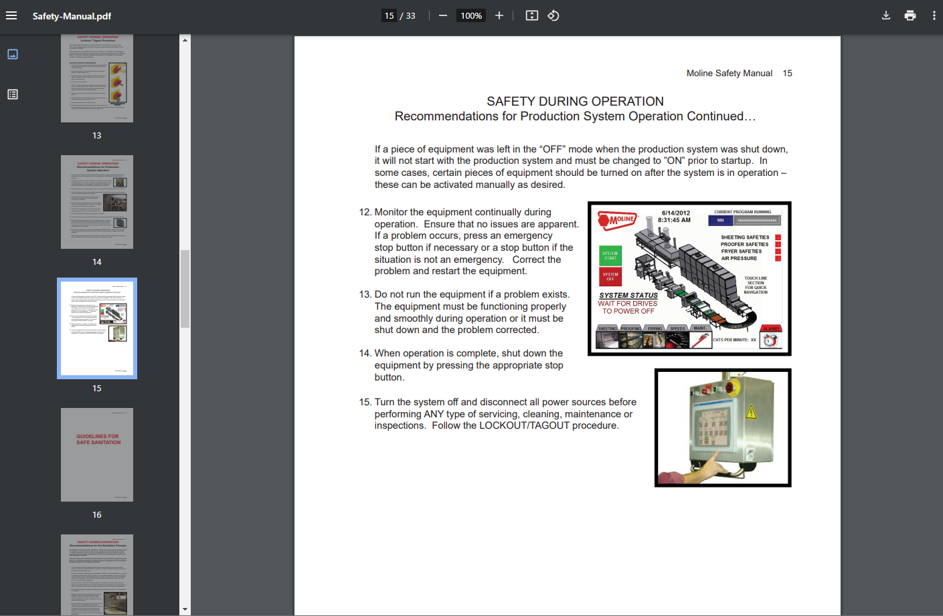
Task: Click the fit to page icon
Action: 532,15
